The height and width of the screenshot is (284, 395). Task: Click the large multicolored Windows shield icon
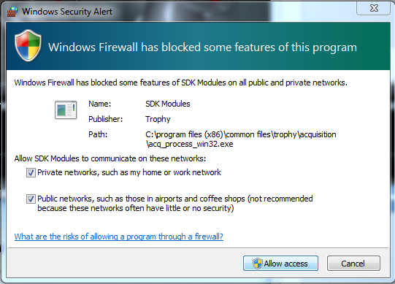[x=28, y=45]
